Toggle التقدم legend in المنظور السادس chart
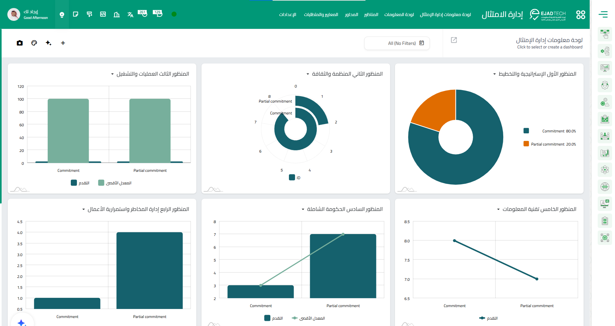The height and width of the screenshot is (326, 615). (274, 318)
